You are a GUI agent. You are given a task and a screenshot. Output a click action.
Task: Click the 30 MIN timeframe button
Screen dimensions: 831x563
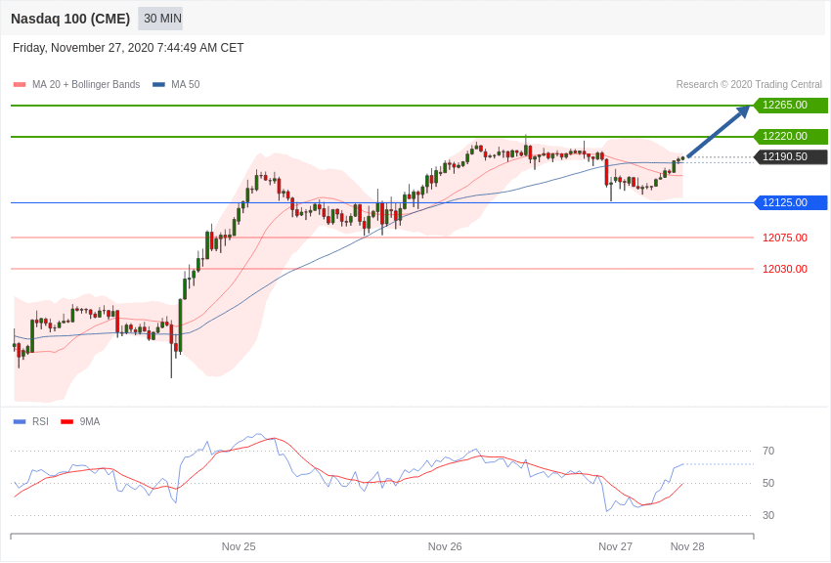coord(160,19)
